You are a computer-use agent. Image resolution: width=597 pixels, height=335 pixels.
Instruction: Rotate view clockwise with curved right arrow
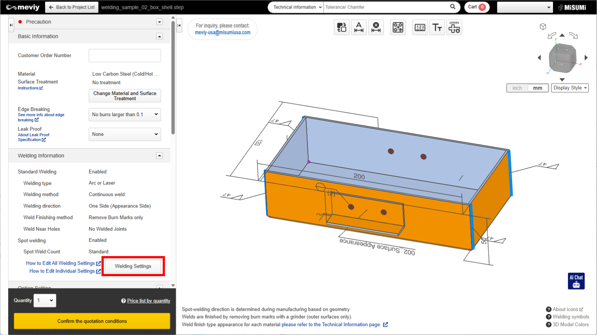[573, 36]
